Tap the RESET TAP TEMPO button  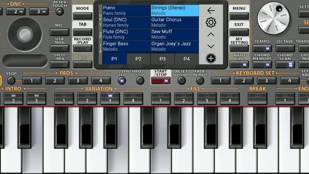(182, 81)
